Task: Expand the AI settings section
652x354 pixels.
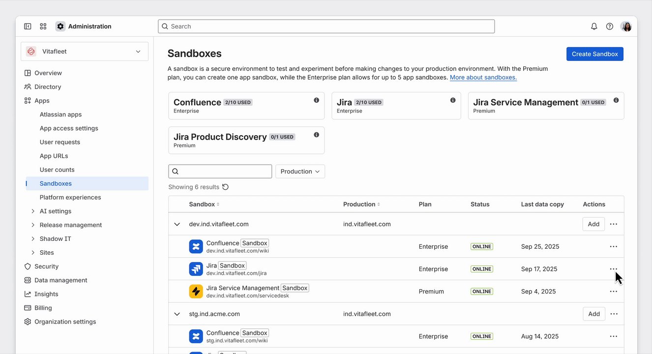Action: click(x=33, y=211)
